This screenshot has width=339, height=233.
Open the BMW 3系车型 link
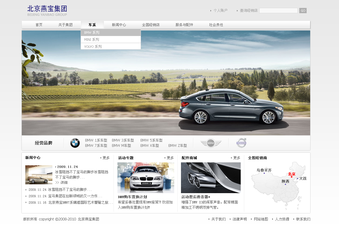[x=123, y=140]
